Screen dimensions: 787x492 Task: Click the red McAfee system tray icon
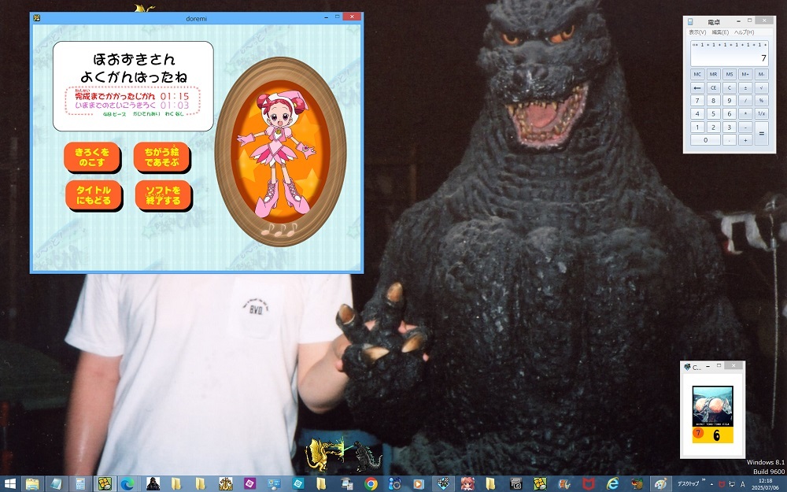(722, 484)
